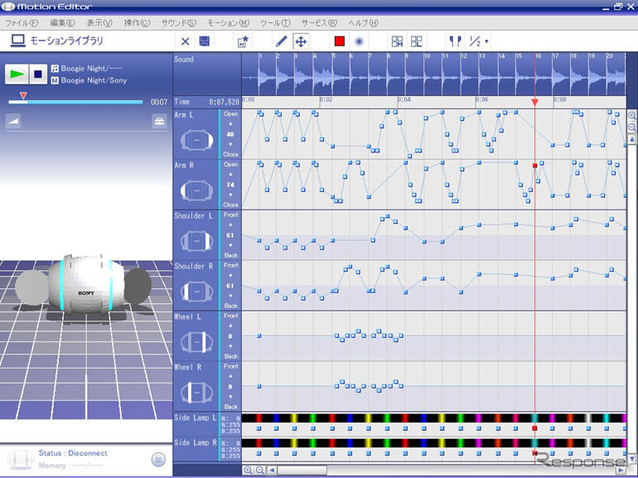Open the モーション (Motion) menu
The width and height of the screenshot is (638, 478).
pyautogui.click(x=228, y=22)
